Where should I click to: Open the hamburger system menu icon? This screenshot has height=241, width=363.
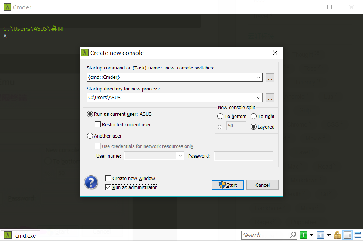[x=358, y=235]
